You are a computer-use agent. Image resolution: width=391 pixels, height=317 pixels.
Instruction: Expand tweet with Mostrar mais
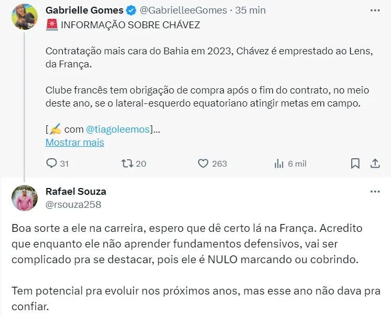75,142
